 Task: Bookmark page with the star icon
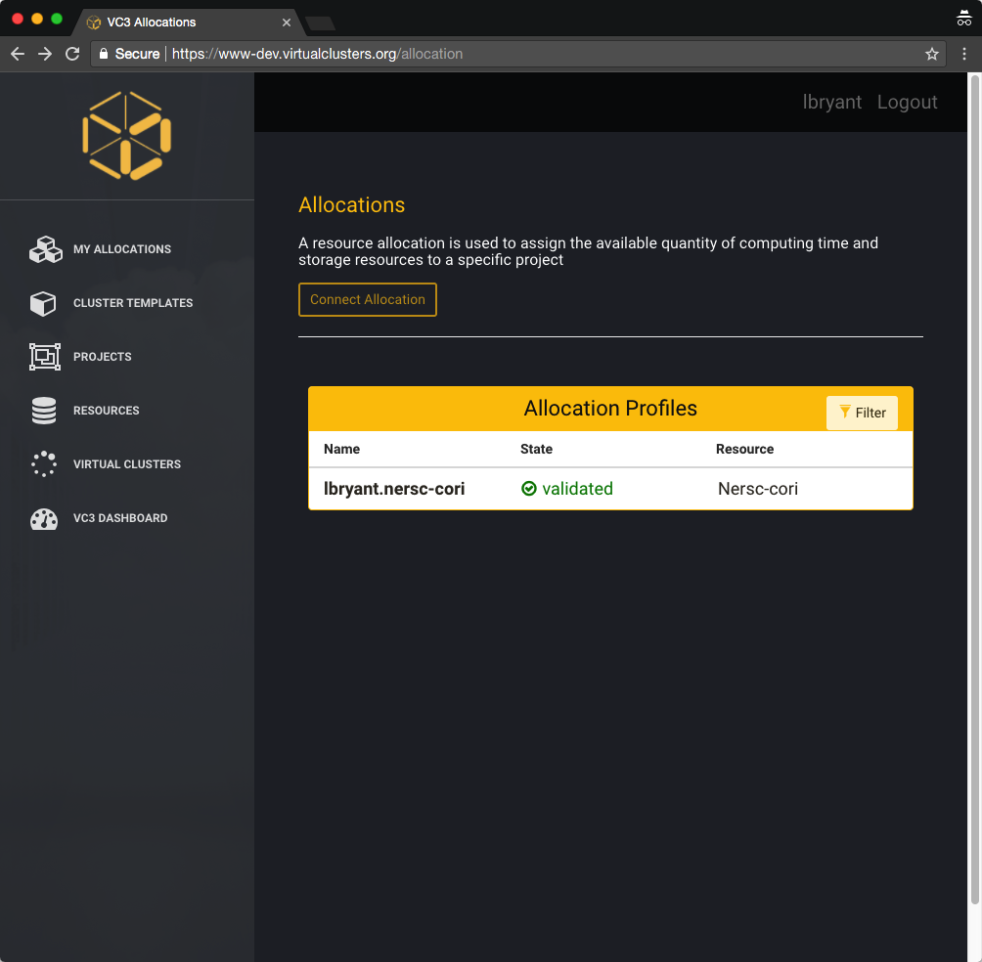click(x=932, y=54)
